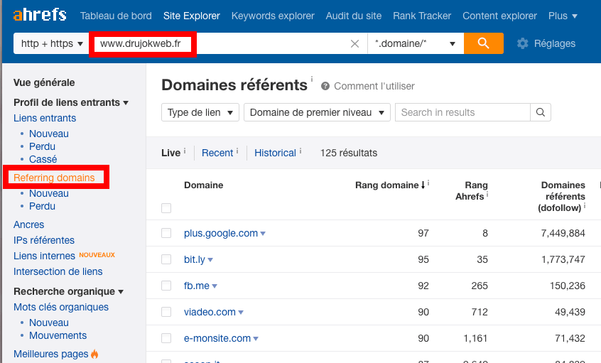Toggle the select-all checkbox in table header
The width and height of the screenshot is (601, 363).
pos(166,208)
